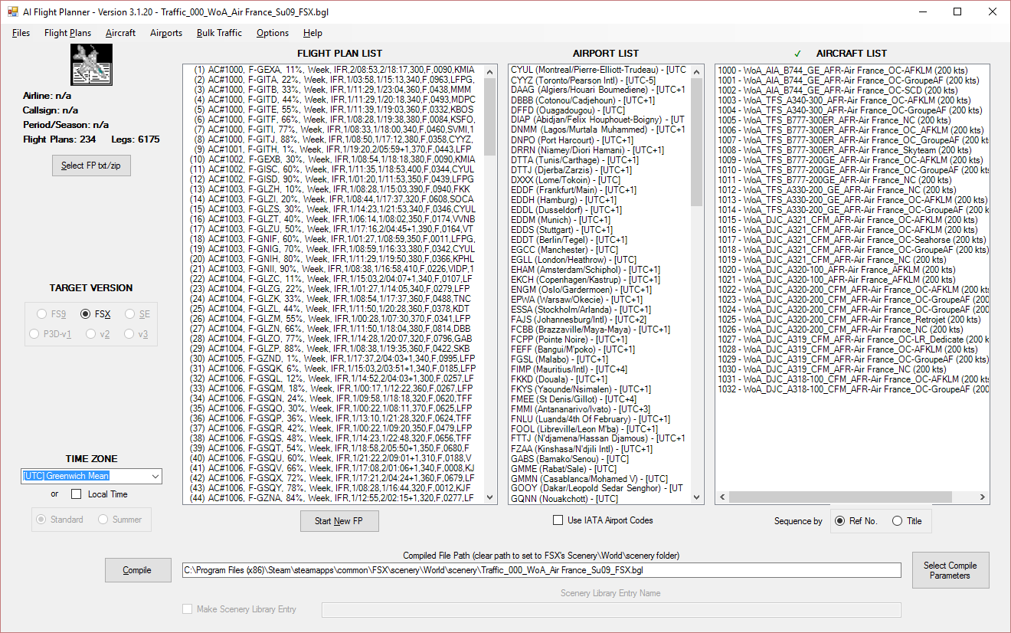The image size is (1011, 633).
Task: Select aircraft 1027 A319 OC-LR_Dedicate
Action: coord(852,339)
